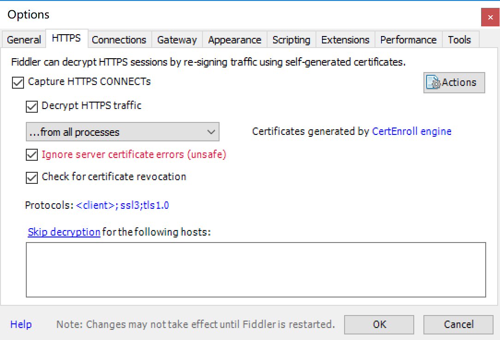Open the Skip decryption link
This screenshot has width=500, height=340.
click(64, 232)
